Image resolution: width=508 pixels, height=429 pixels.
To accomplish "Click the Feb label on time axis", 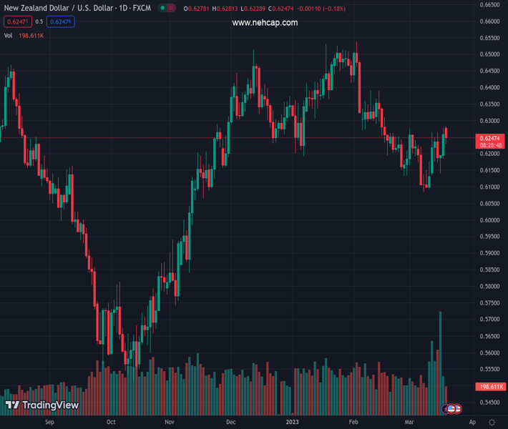I will click(x=353, y=423).
